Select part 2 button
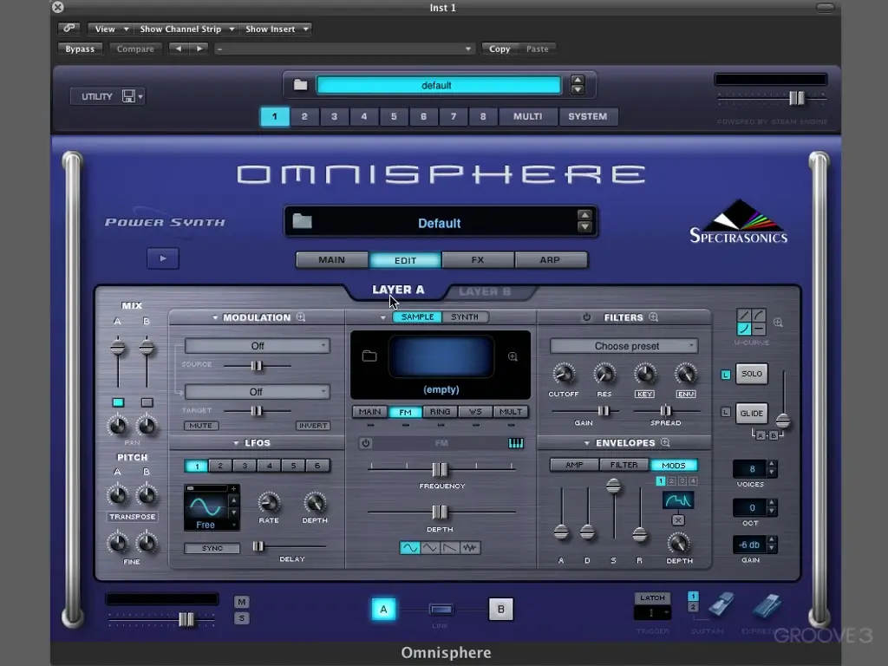Screen dimensions: 888x666 pos(304,116)
